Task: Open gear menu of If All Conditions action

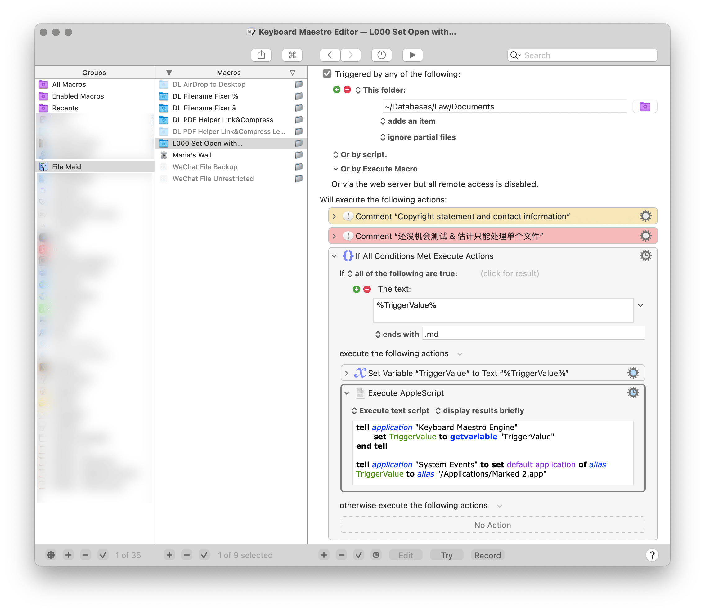Action: (645, 256)
